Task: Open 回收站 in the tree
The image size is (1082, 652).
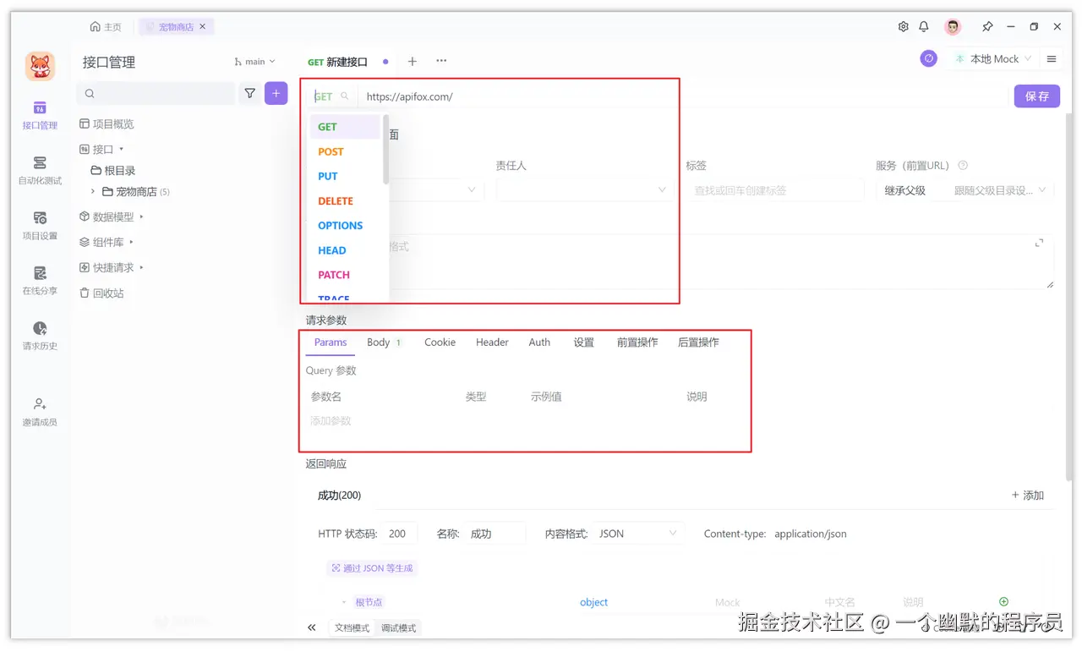Action: coord(101,293)
